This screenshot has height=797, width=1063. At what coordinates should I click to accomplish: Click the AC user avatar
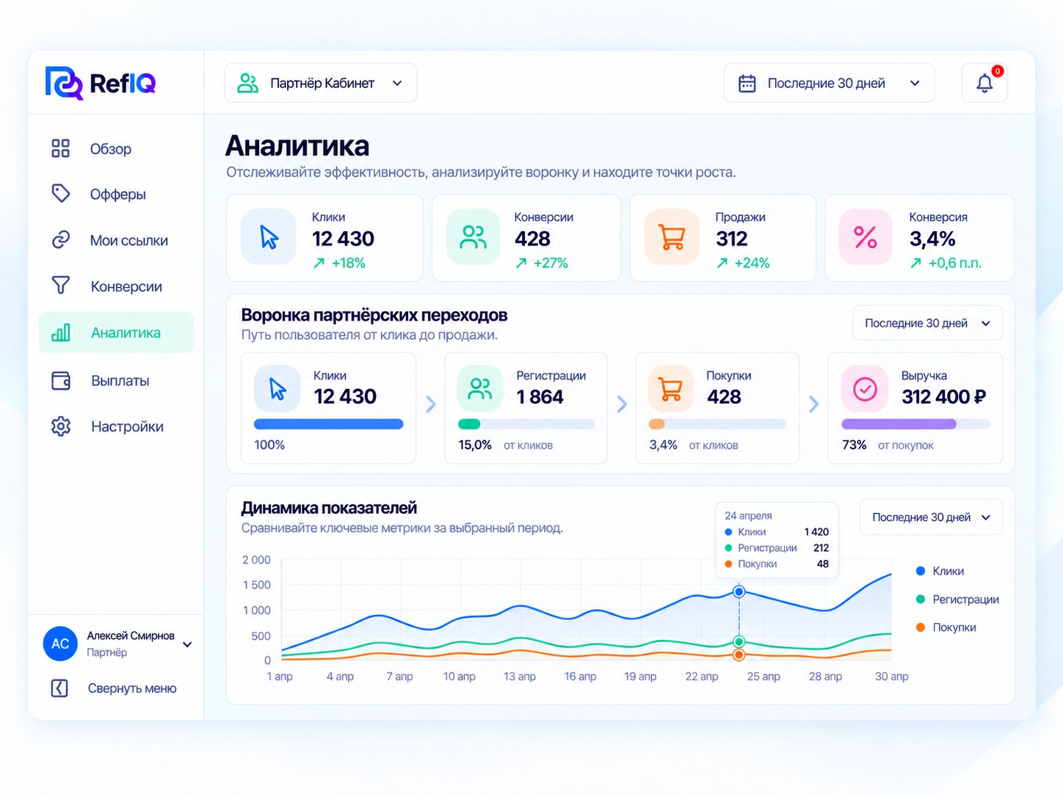point(60,644)
